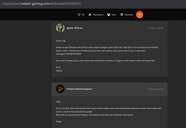The height and width of the screenshot is (128, 186).
Task: Open the PlayStation menu item
Action: click(x=96, y=15)
